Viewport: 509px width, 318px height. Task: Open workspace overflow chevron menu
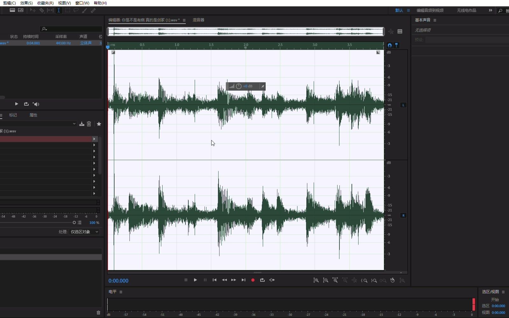tap(491, 10)
